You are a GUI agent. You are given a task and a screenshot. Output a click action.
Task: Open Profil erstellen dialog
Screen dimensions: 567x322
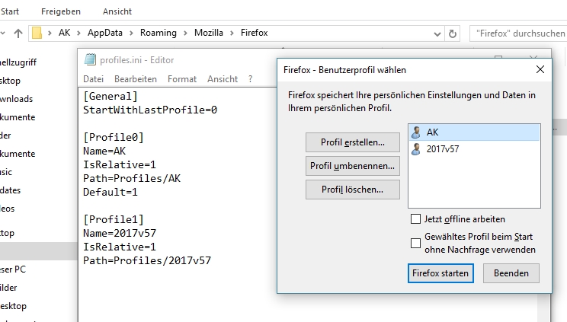tap(353, 142)
